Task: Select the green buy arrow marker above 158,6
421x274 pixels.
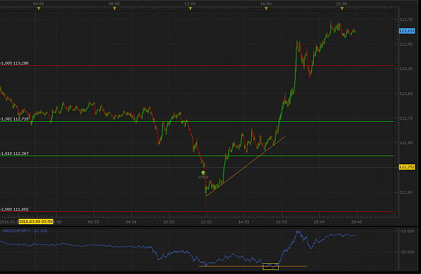Action: (203, 172)
